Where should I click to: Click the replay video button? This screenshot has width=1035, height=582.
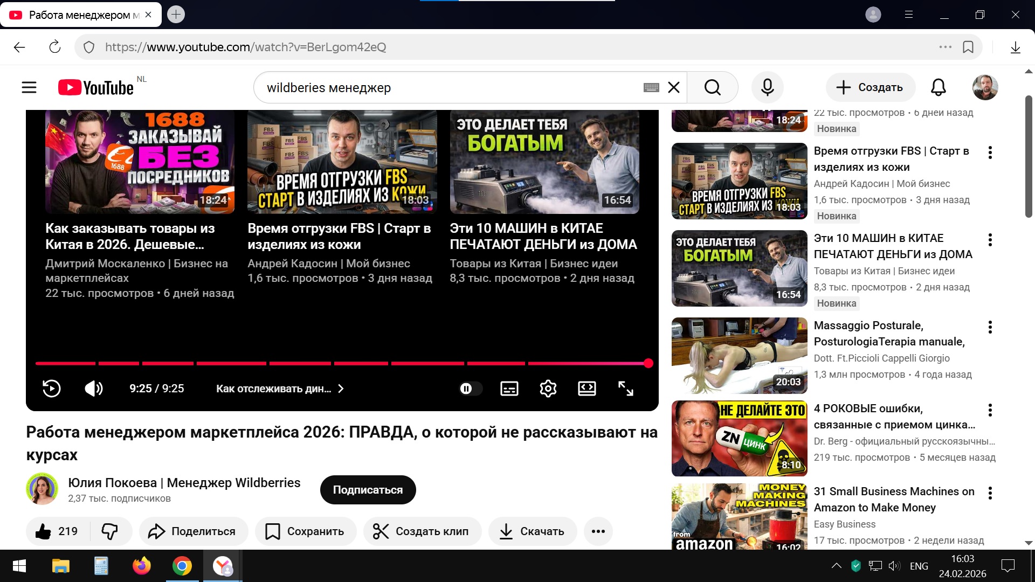coord(52,389)
